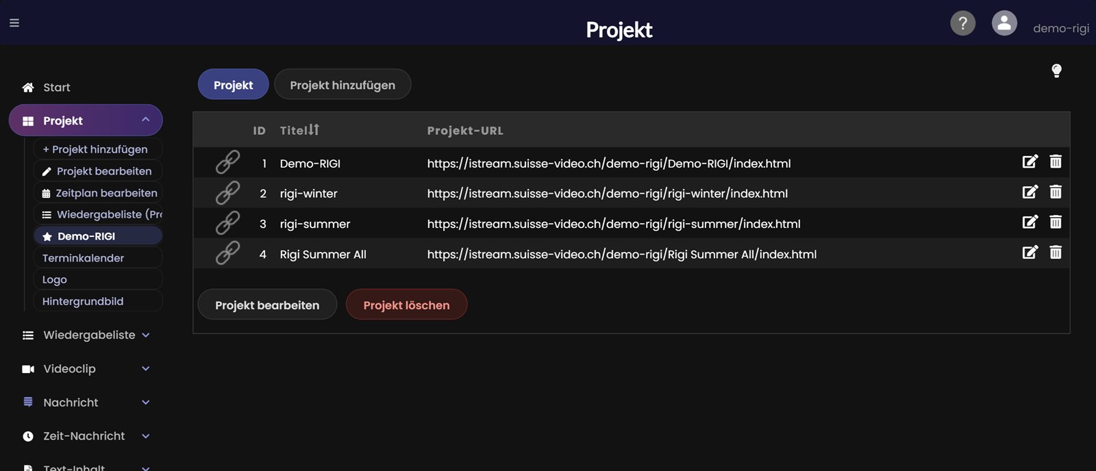Image resolution: width=1096 pixels, height=471 pixels.
Task: Open 'Zeitplan bearbeiten' sidebar entry
Action: (98, 193)
